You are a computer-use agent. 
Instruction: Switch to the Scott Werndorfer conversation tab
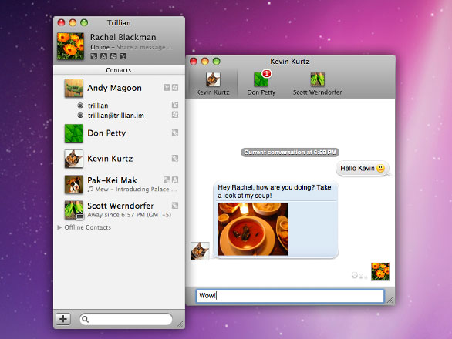pyautogui.click(x=317, y=83)
